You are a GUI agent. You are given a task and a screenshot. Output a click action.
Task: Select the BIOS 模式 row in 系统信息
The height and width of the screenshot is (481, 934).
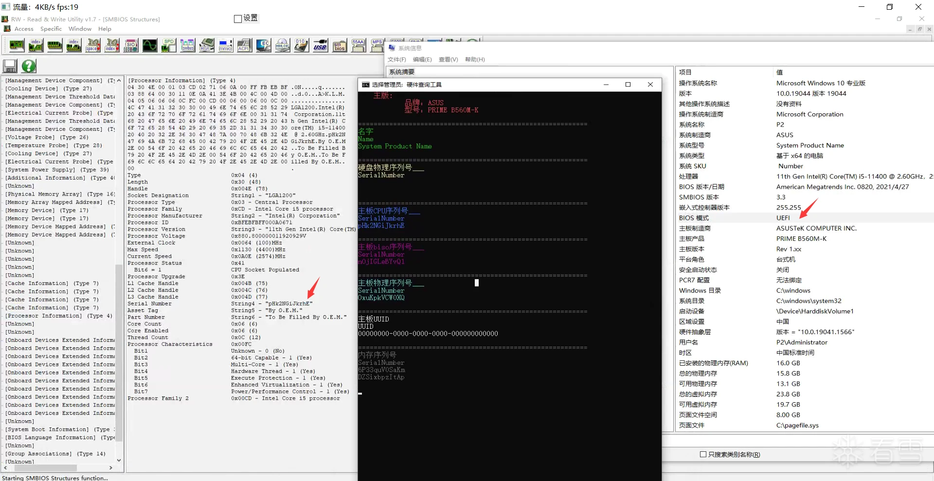[805, 218]
